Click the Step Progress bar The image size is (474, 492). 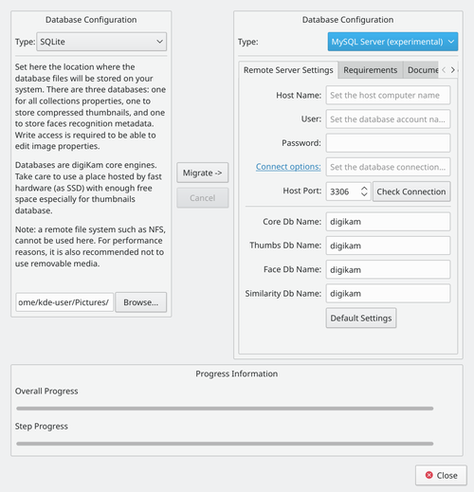225,444
